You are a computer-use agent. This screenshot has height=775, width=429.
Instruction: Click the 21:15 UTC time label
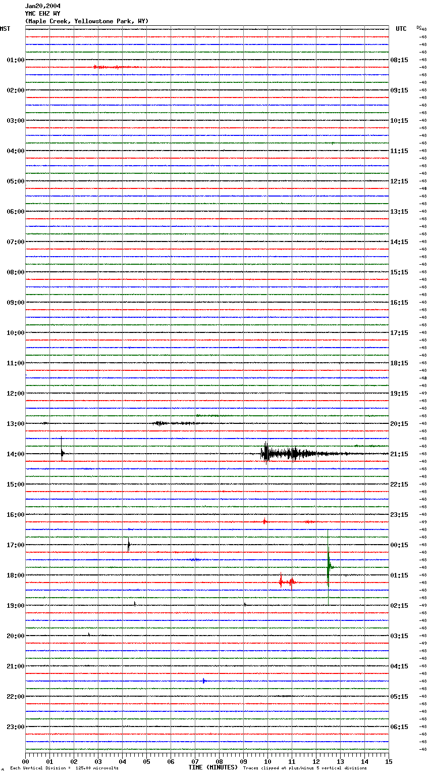pyautogui.click(x=399, y=454)
